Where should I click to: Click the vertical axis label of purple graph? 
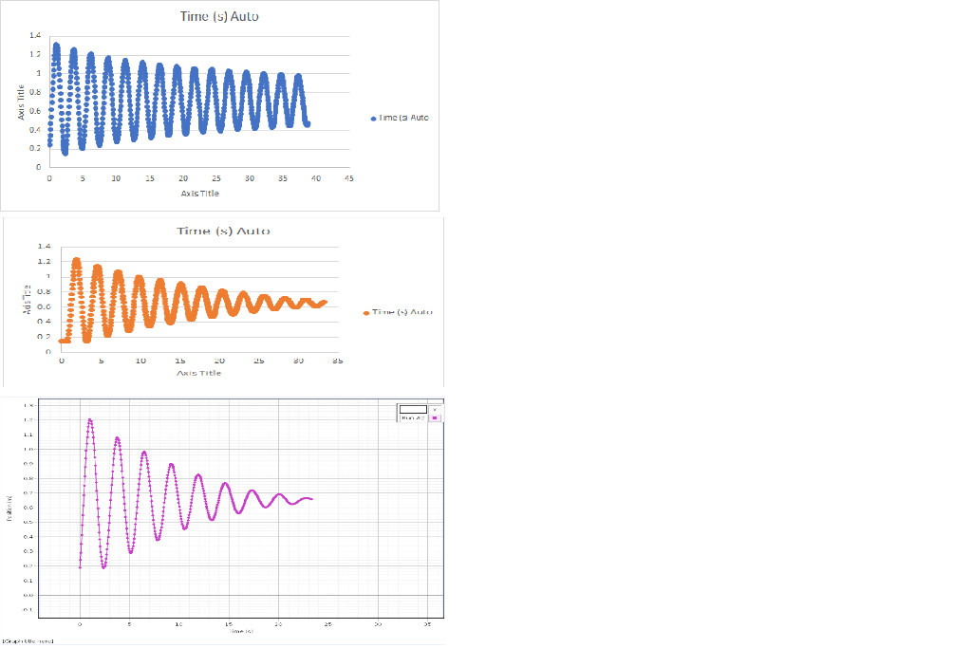click(9, 508)
